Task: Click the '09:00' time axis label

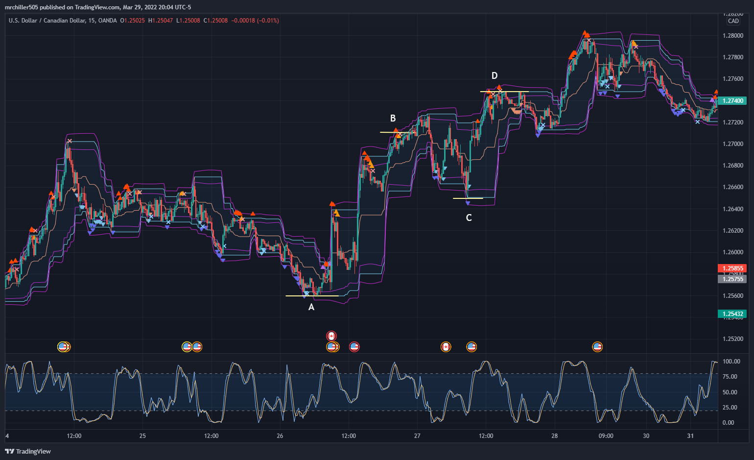Action: tap(606, 436)
